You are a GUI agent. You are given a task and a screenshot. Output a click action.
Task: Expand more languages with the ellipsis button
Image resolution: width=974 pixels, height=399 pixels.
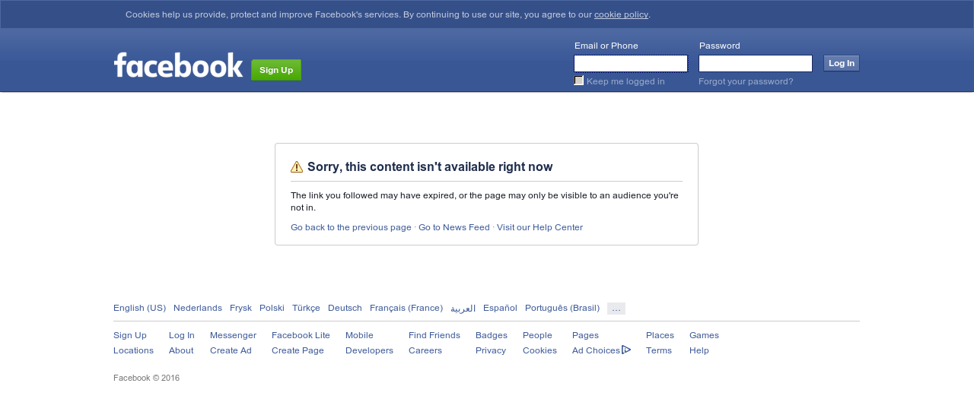(x=616, y=309)
